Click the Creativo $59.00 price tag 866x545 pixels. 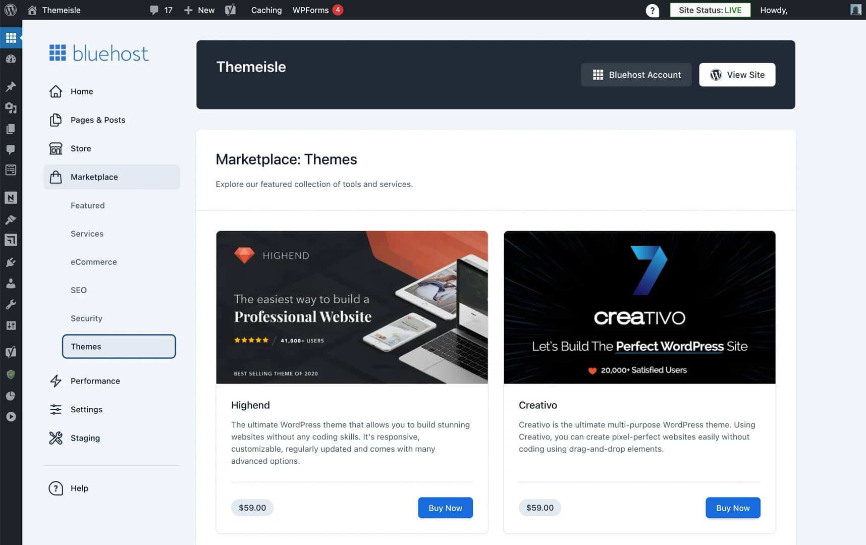pos(540,508)
